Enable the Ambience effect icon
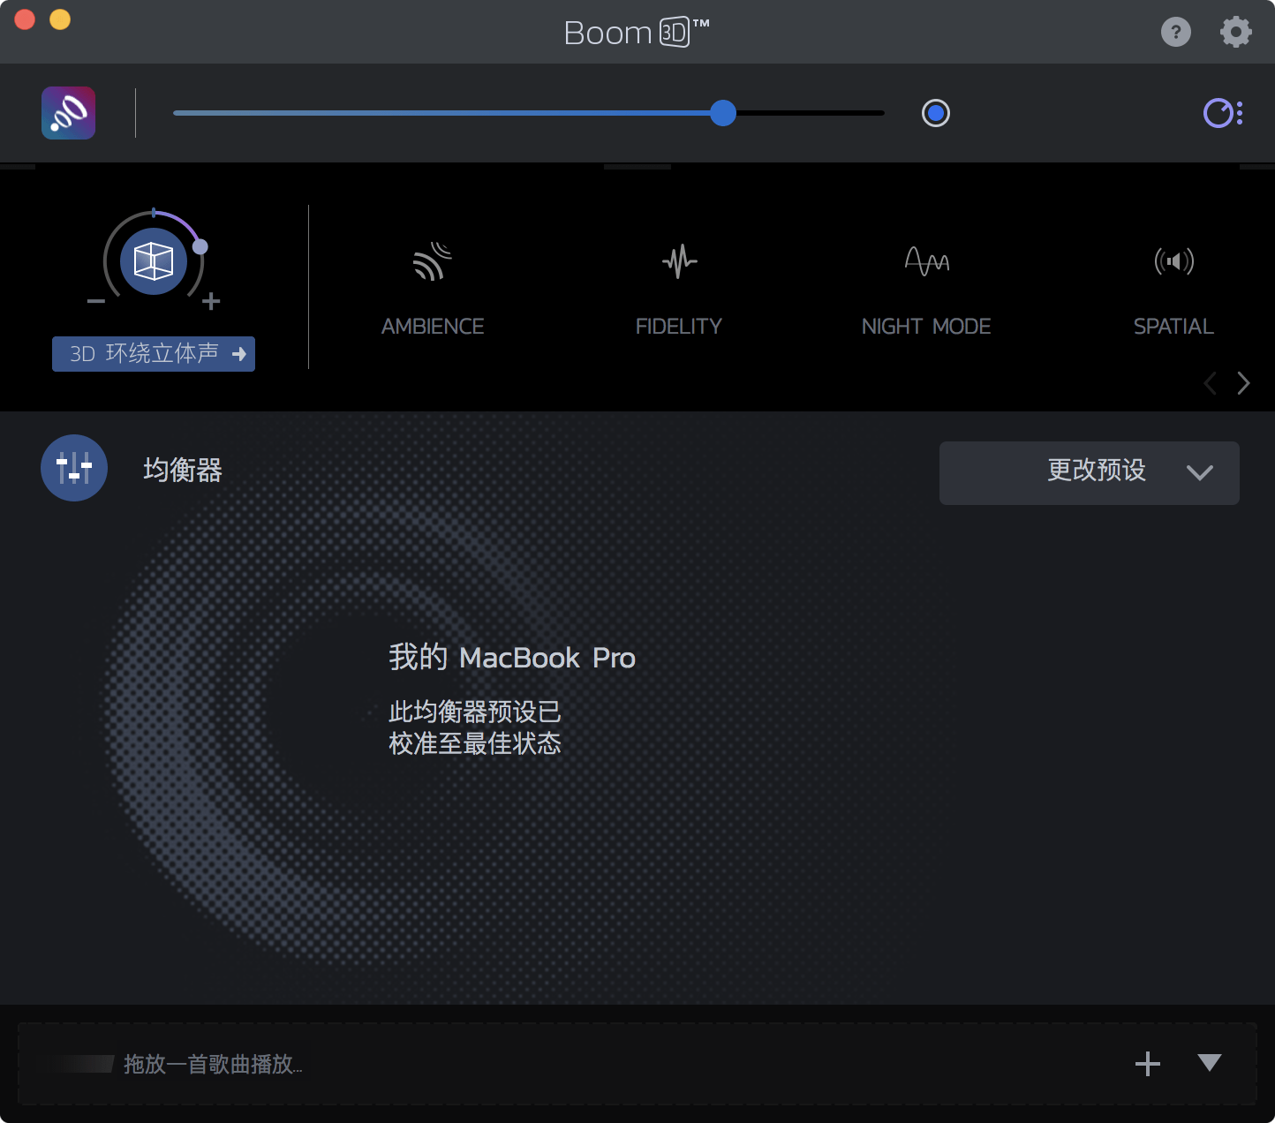The image size is (1275, 1123). [x=433, y=261]
